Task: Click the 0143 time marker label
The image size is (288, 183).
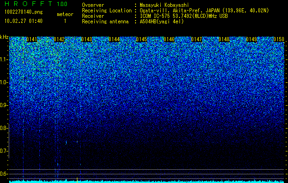Action: (x=87, y=39)
